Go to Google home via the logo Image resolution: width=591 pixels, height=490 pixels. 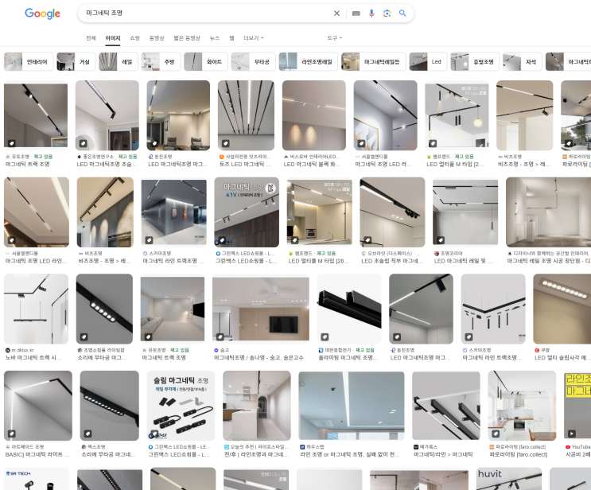coord(42,14)
